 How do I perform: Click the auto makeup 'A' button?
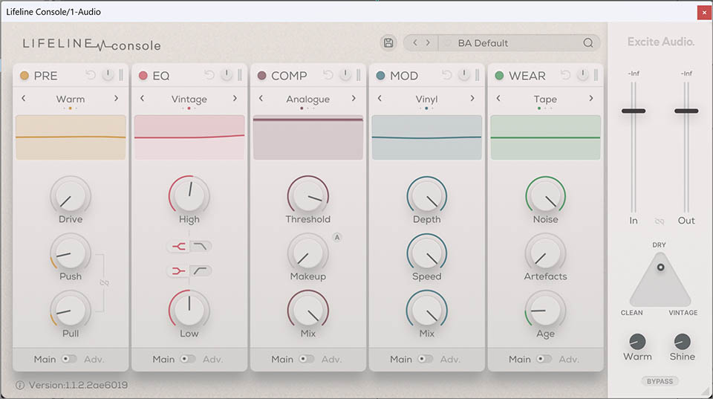(336, 238)
